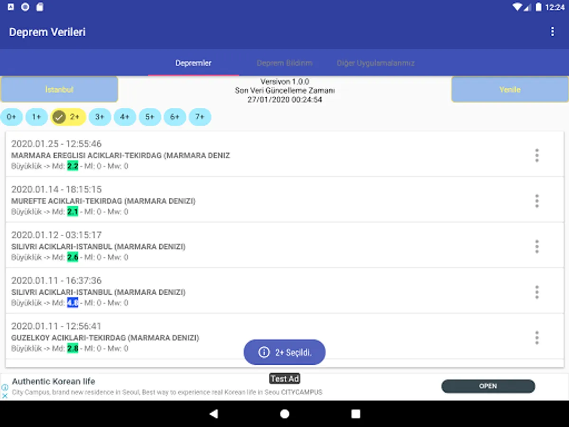Click the 2020.01.25 - 12:55:46 timestamp
Viewport: 569px width, 427px height.
pos(56,144)
